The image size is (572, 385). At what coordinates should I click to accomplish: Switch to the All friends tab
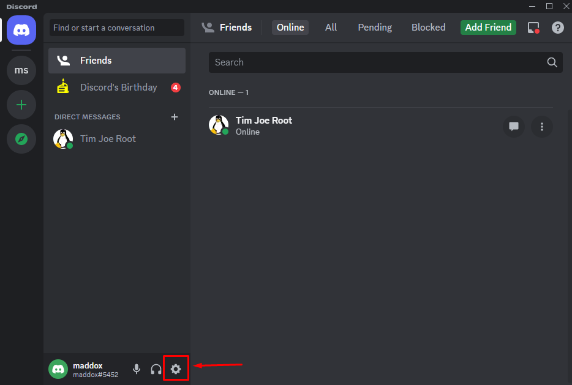pyautogui.click(x=331, y=28)
